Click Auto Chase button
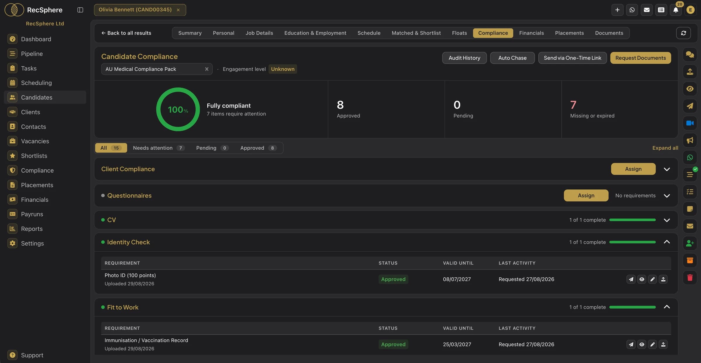The width and height of the screenshot is (701, 363). click(x=512, y=58)
